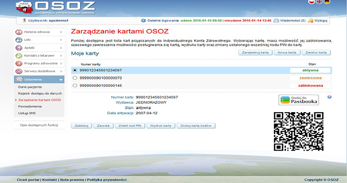
Task: Click the Zmień kod PIN button
Action: tap(130, 125)
